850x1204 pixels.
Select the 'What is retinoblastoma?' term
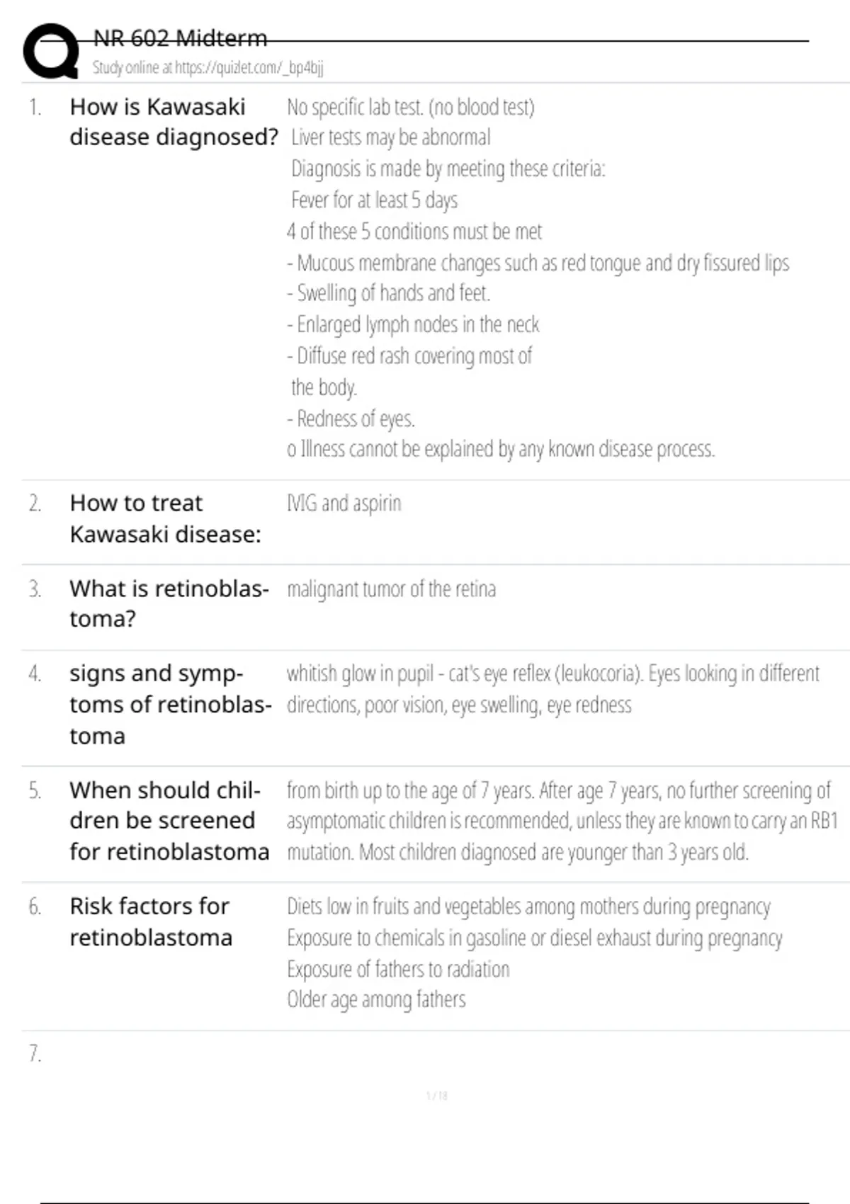pos(169,603)
